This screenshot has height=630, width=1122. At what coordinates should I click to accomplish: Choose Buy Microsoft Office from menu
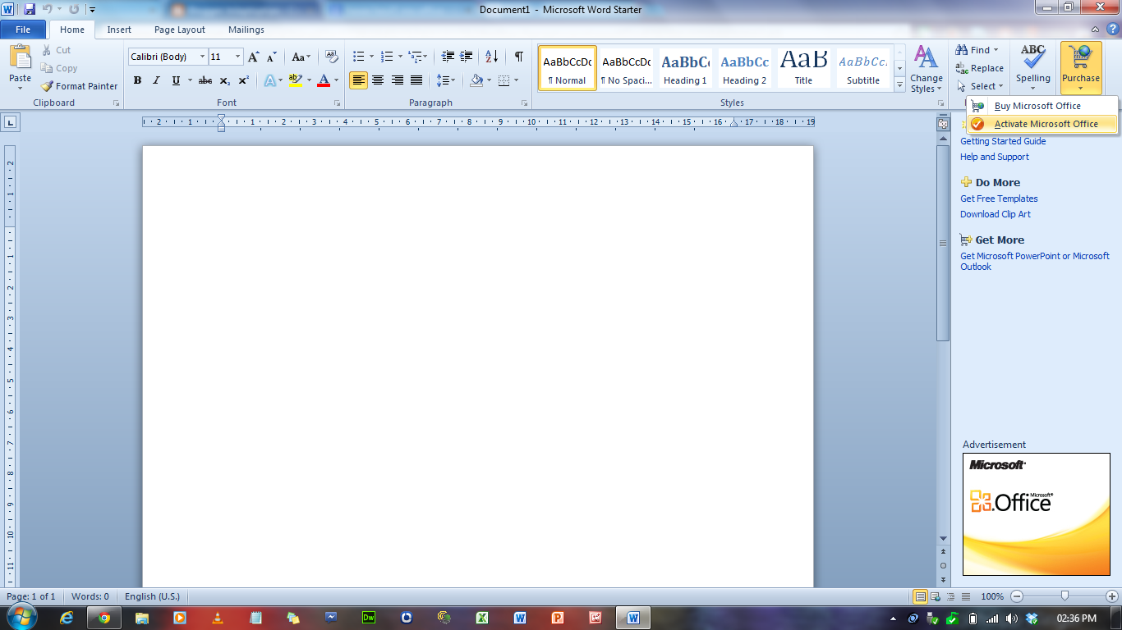(x=1042, y=106)
